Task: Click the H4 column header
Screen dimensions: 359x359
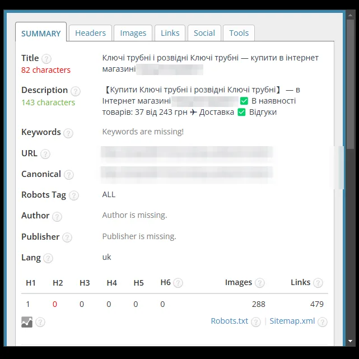Action: [x=111, y=283]
